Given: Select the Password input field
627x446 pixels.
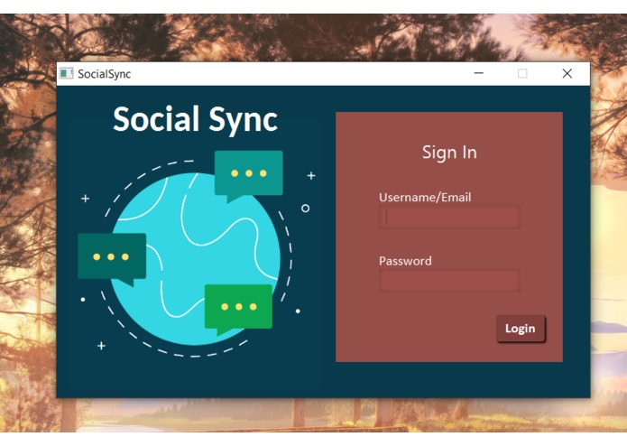Looking at the screenshot, I should pyautogui.click(x=449, y=281).
